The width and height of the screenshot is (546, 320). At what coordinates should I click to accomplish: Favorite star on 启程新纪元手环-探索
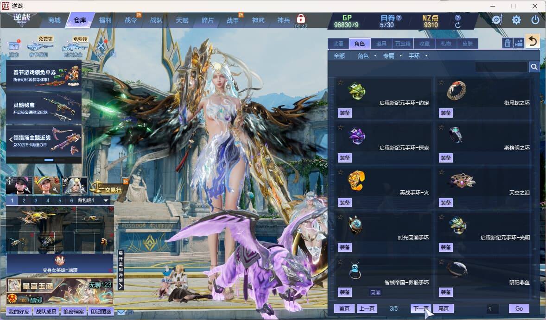(x=341, y=127)
